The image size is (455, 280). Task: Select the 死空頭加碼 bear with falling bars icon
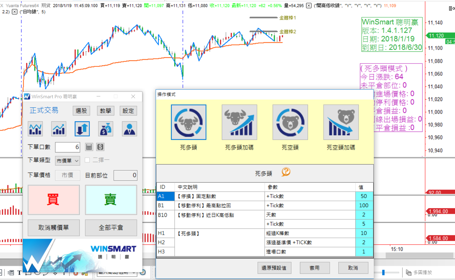coord(341,122)
